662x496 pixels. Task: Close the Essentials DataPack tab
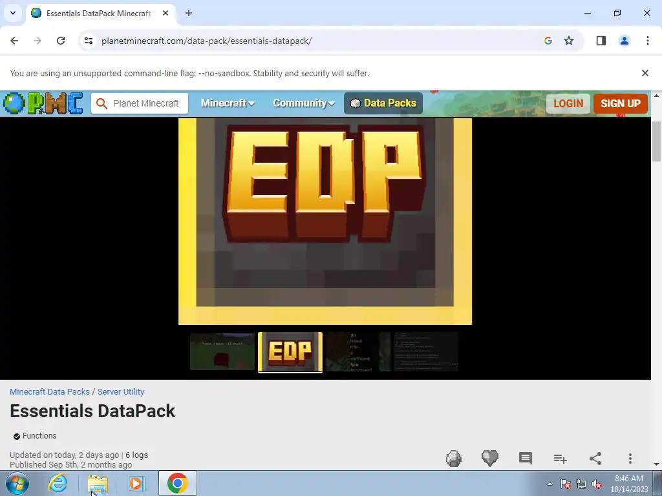[x=165, y=13]
